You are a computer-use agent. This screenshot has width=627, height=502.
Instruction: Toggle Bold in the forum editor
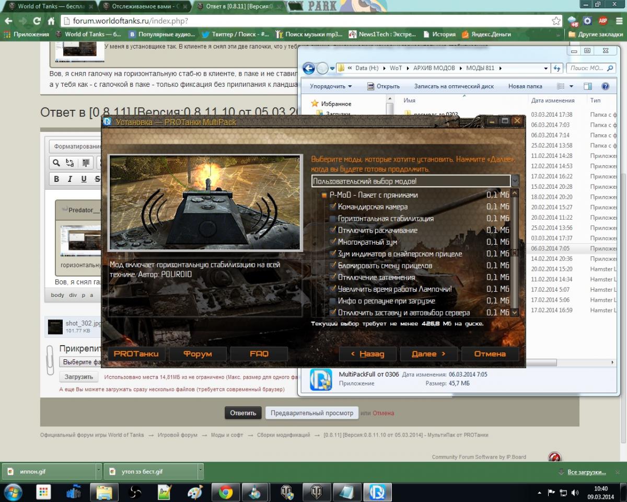[x=56, y=179]
